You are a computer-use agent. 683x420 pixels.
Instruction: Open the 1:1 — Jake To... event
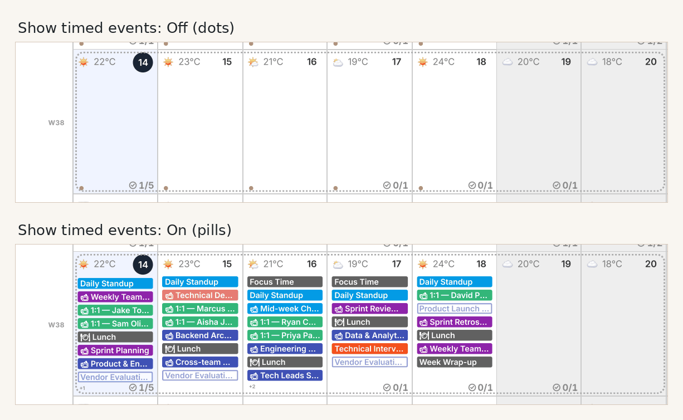[115, 310]
